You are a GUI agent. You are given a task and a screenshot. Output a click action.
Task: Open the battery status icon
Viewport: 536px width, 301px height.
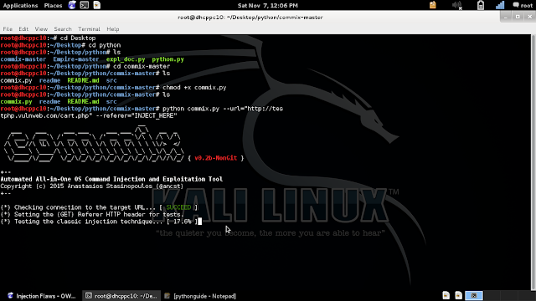coord(481,5)
